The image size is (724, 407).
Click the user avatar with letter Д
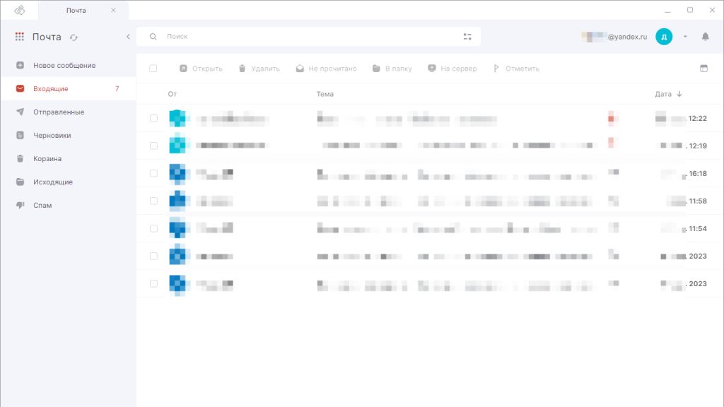(664, 37)
